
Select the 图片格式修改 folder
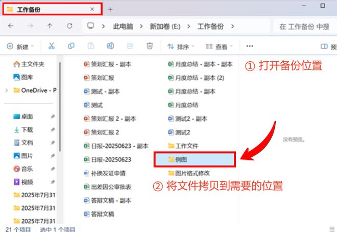click(x=189, y=173)
